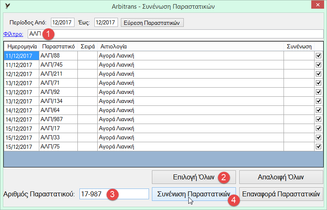Select the date cell of row ΑΛΠ/88

[22, 56]
